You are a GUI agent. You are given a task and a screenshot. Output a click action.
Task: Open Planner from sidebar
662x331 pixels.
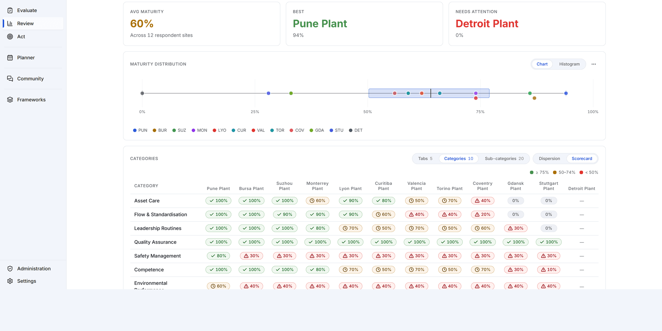pos(33,58)
